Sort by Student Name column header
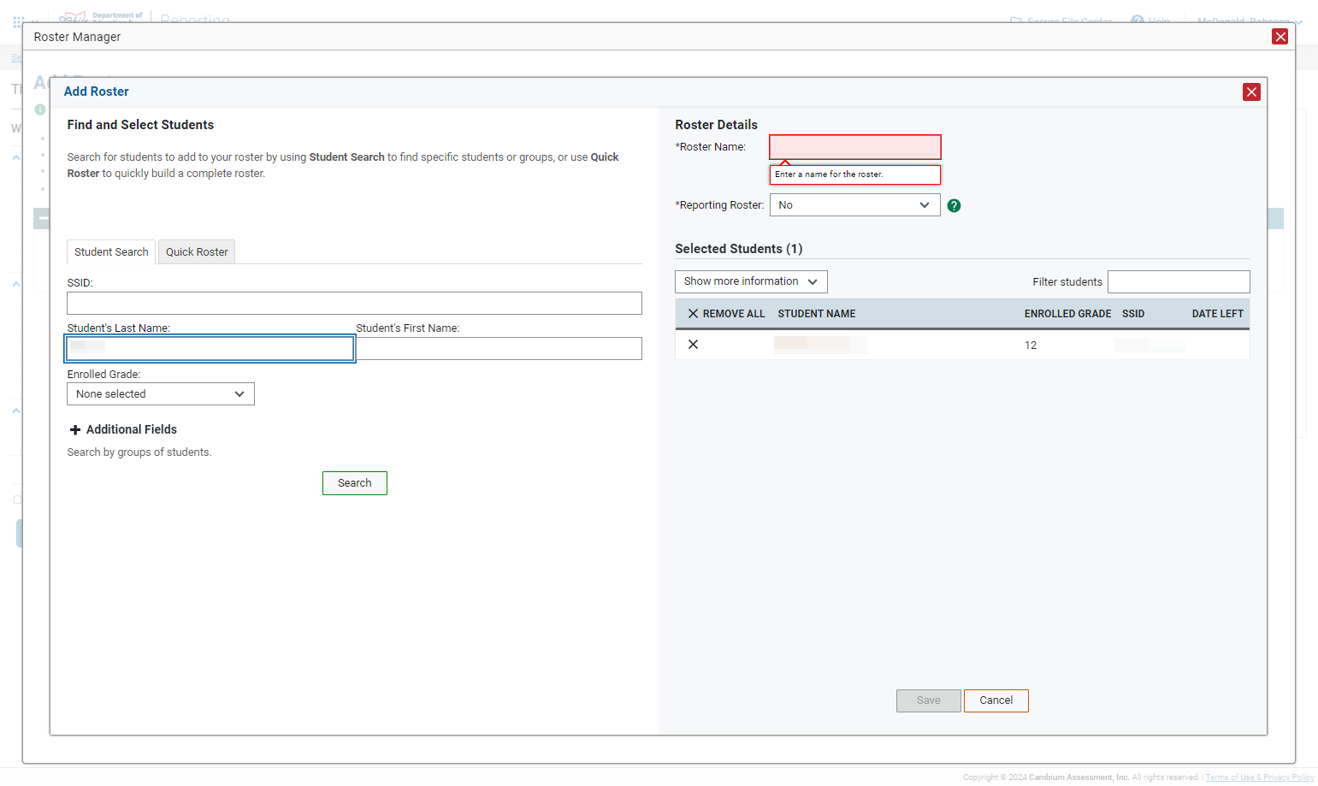This screenshot has height=786, width=1318. [817, 314]
